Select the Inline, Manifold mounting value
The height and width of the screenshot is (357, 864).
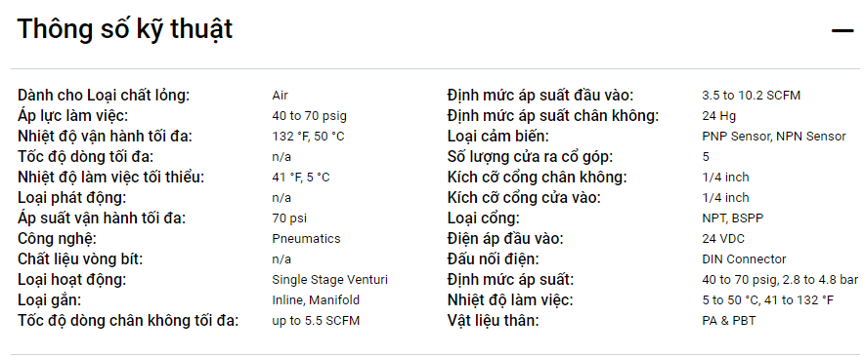(x=316, y=300)
